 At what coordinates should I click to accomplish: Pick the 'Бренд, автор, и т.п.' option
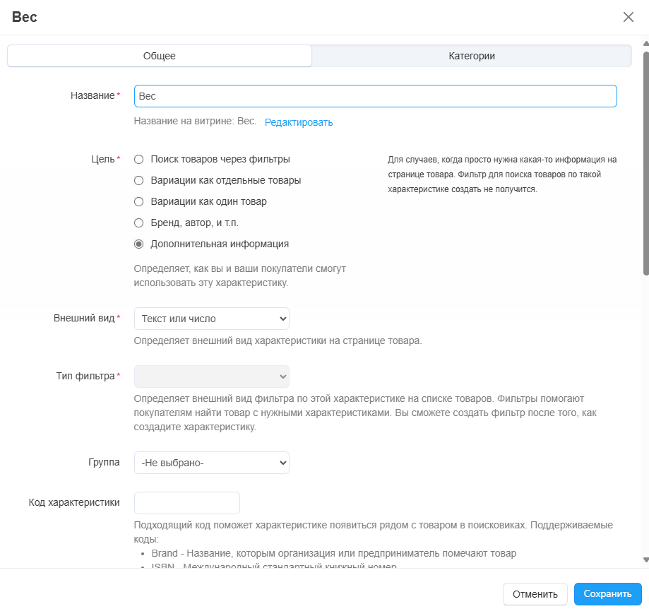(x=139, y=223)
